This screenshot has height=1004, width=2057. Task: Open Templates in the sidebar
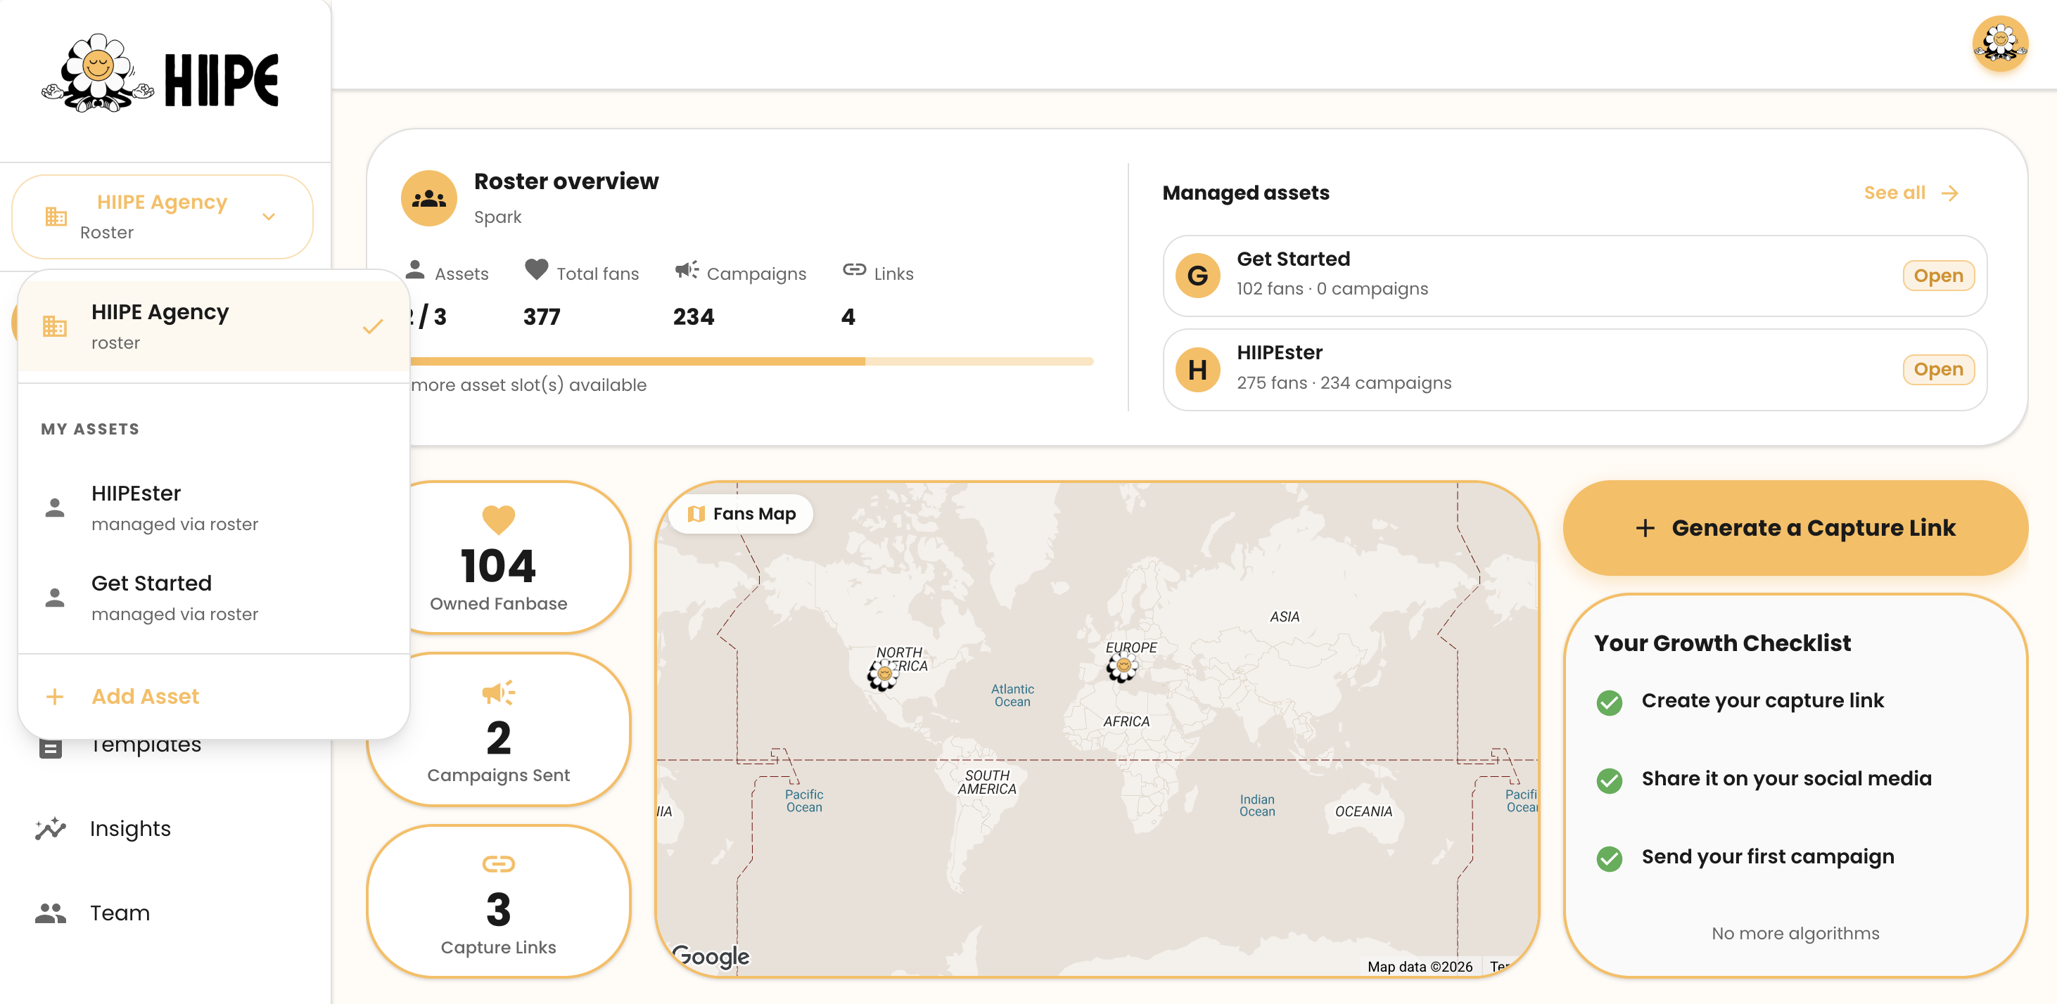(x=146, y=745)
